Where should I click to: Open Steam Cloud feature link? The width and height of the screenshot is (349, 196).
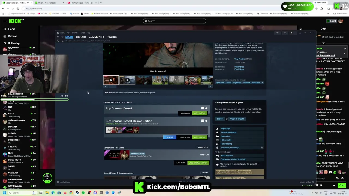tap(225, 136)
